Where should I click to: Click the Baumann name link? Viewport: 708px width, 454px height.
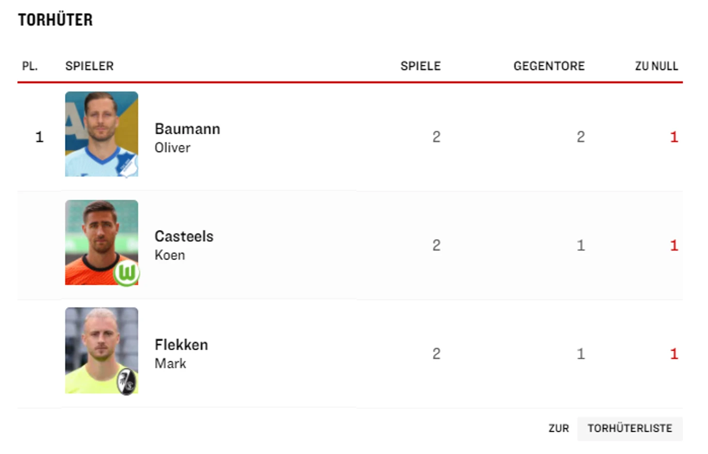187,129
